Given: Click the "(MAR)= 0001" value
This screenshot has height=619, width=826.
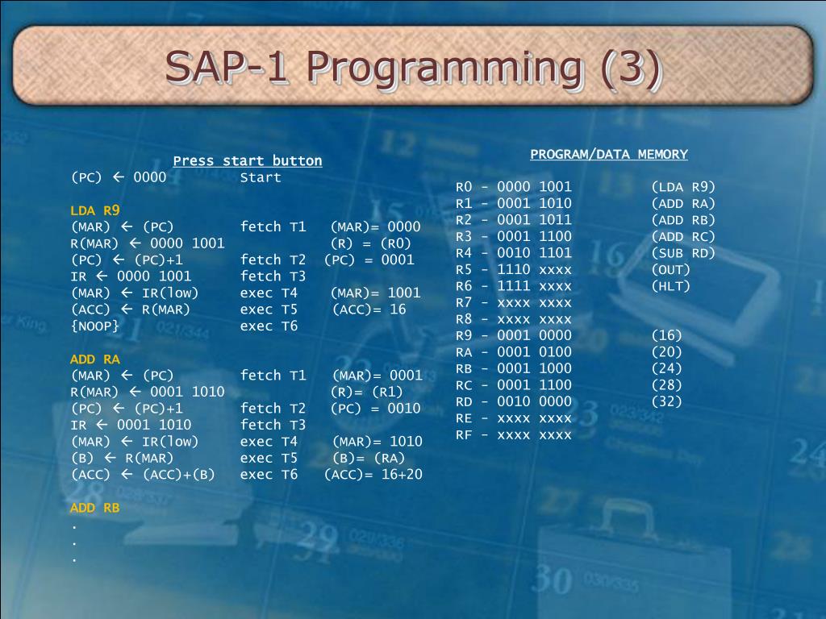Looking at the screenshot, I should click(378, 376).
